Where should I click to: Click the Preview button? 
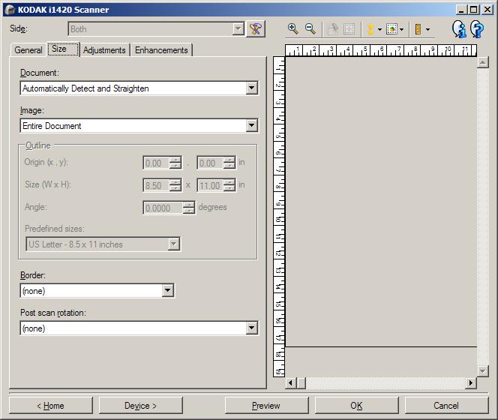pos(266,406)
